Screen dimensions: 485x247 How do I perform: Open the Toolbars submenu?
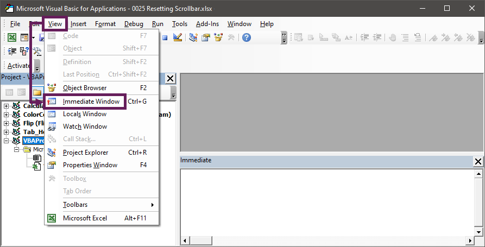(102, 205)
